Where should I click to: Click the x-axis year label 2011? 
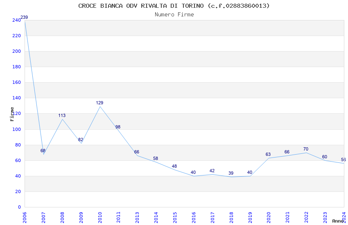click(x=118, y=217)
